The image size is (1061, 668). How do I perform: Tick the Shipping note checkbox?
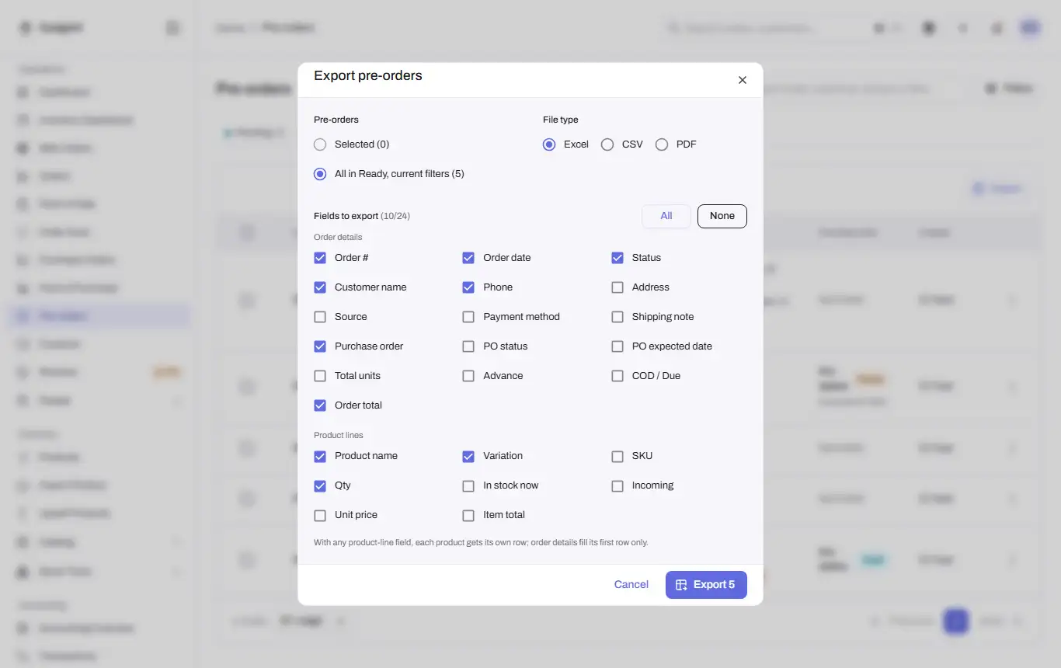click(617, 317)
